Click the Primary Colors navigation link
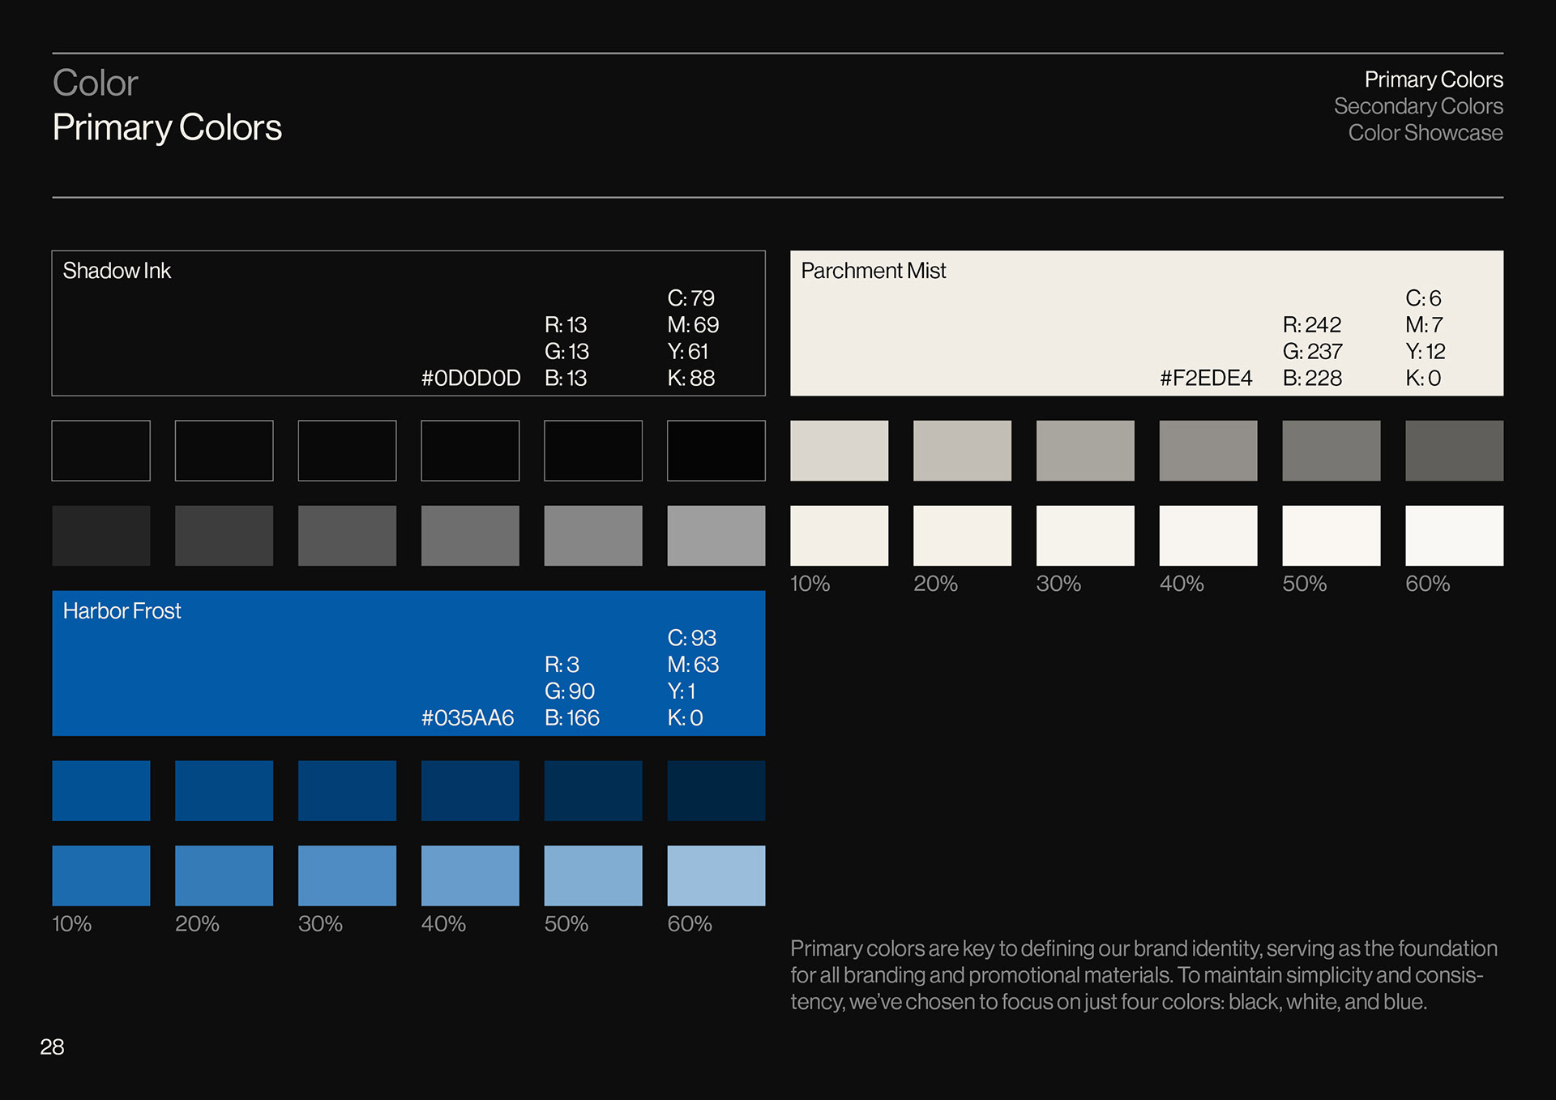The height and width of the screenshot is (1100, 1556). tap(1433, 79)
